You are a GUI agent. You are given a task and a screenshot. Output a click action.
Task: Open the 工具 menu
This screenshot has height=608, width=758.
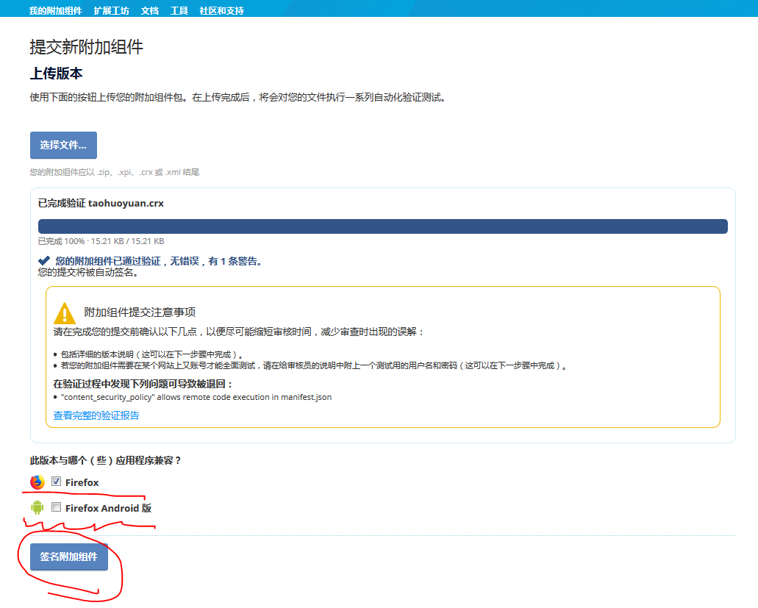coord(179,11)
